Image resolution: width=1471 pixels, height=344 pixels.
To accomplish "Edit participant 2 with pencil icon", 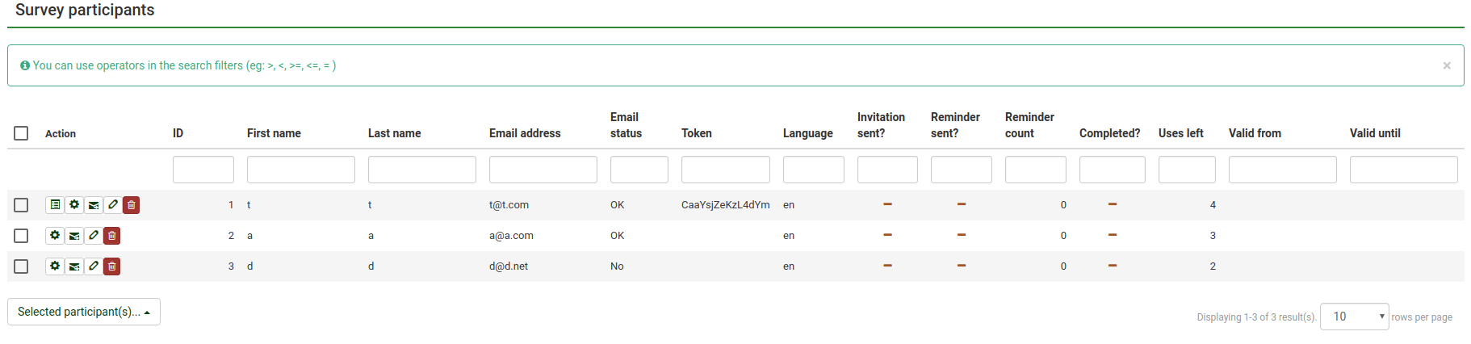I will (94, 236).
